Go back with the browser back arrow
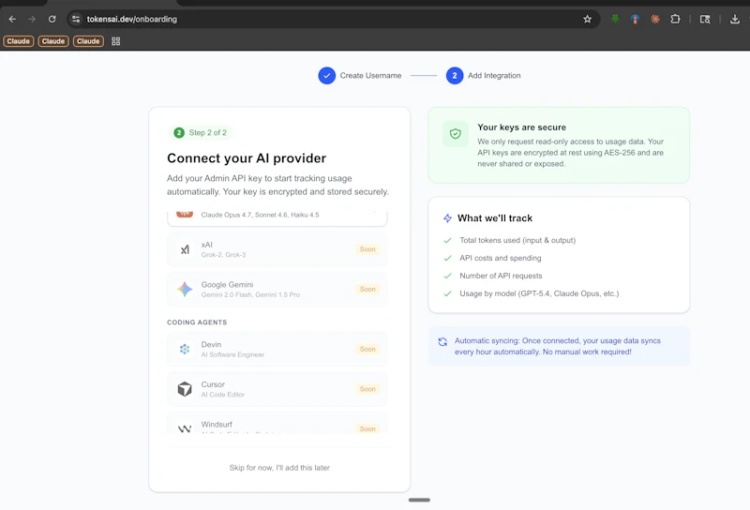Viewport: 750px width, 510px height. tap(12, 19)
